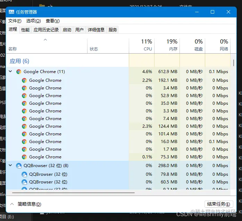Collapse the Google Chrome (11) process group
Image resolution: width=242 pixels, height=221 pixels.
(10, 71)
